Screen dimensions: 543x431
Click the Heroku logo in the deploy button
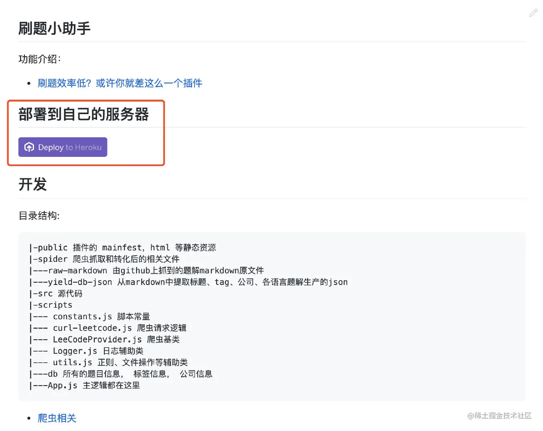[x=29, y=147]
